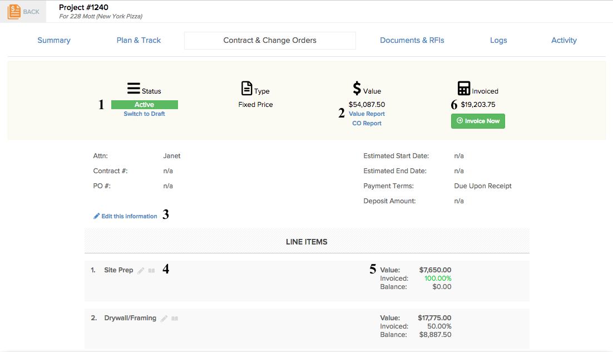
Task: Click the 50.00% invoiced figure
Action: point(439,326)
